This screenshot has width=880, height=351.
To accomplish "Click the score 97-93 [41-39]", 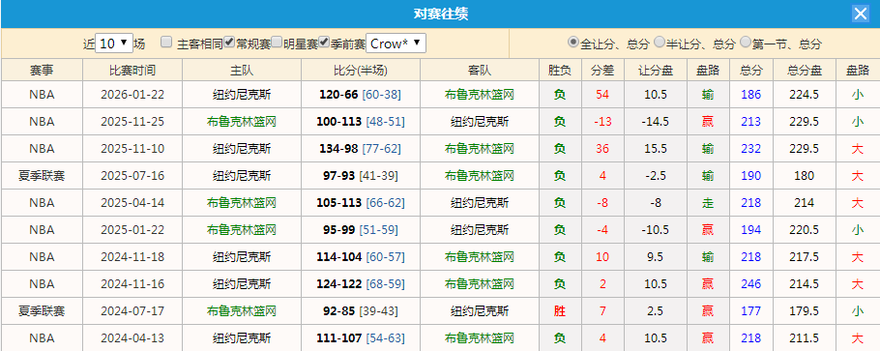I will [x=361, y=176].
